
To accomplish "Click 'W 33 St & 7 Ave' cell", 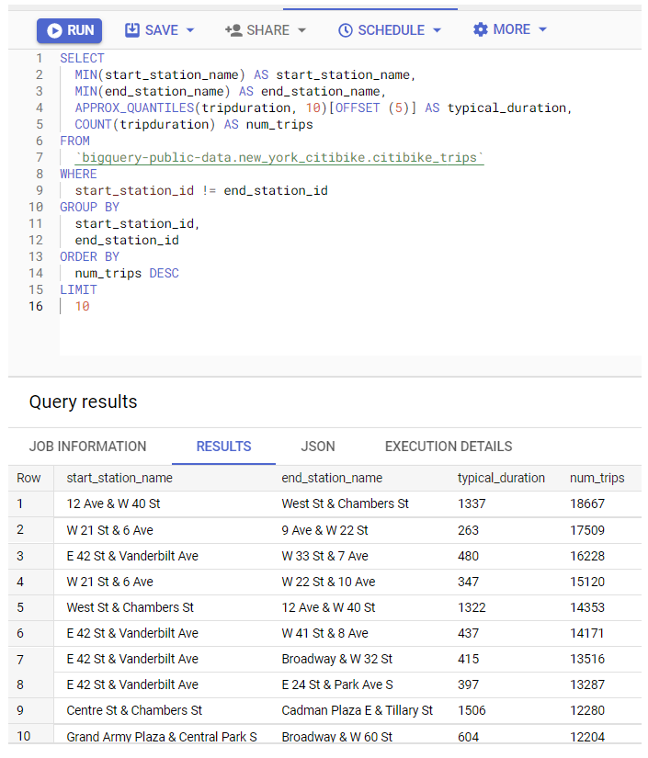I will [x=325, y=556].
